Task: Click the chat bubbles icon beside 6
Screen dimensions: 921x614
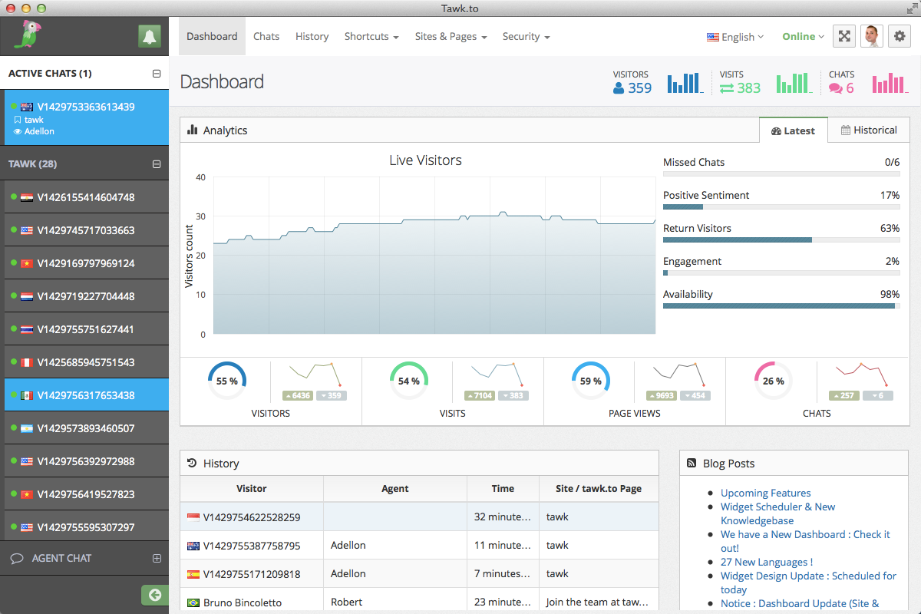Action: (x=836, y=88)
